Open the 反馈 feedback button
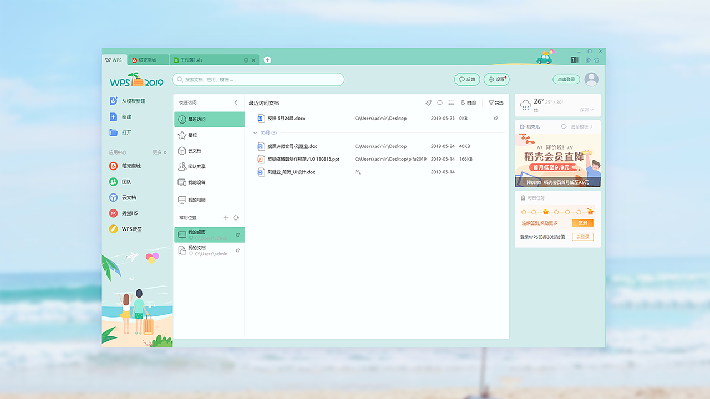The width and height of the screenshot is (710, 399). tap(467, 79)
